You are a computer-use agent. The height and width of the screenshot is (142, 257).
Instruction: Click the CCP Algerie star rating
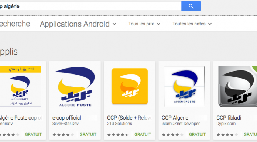[172, 135]
